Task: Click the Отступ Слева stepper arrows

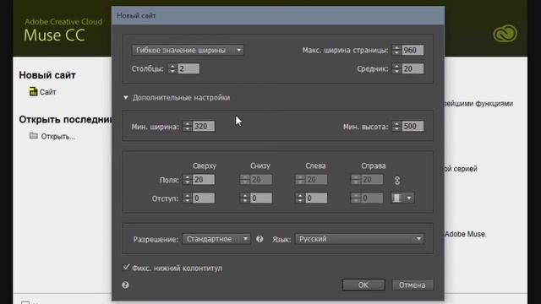Action: tap(300, 198)
